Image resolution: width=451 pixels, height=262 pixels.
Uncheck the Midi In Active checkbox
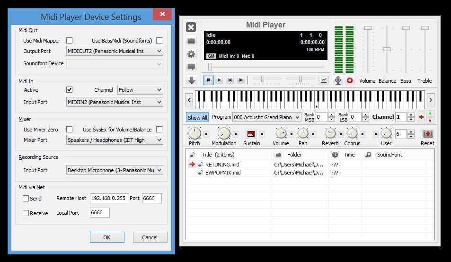[70, 89]
